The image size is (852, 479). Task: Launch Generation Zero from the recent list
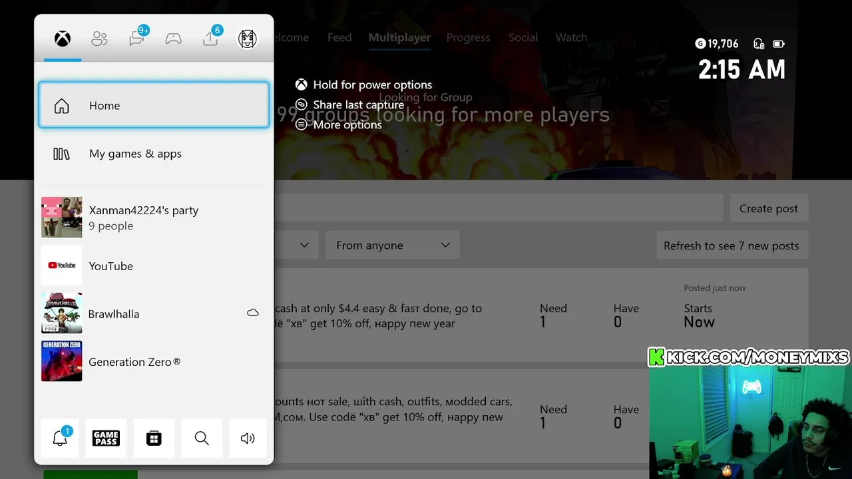154,361
